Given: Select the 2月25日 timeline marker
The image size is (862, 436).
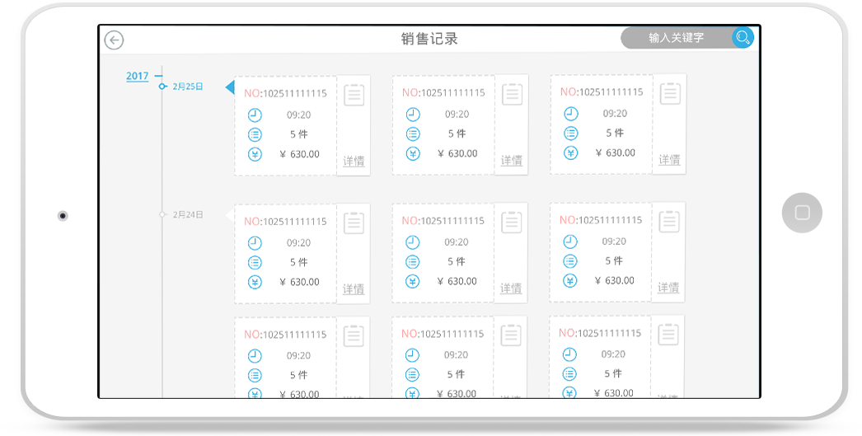Looking at the screenshot, I should point(187,87).
